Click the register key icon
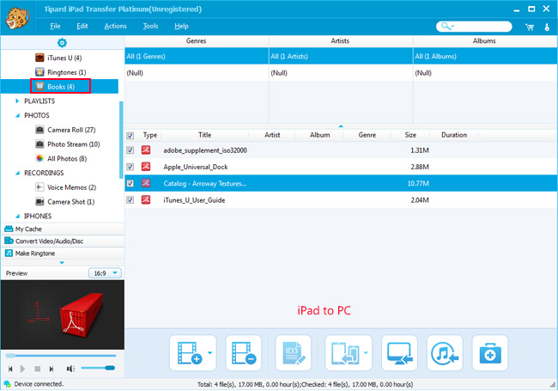 coord(547,27)
